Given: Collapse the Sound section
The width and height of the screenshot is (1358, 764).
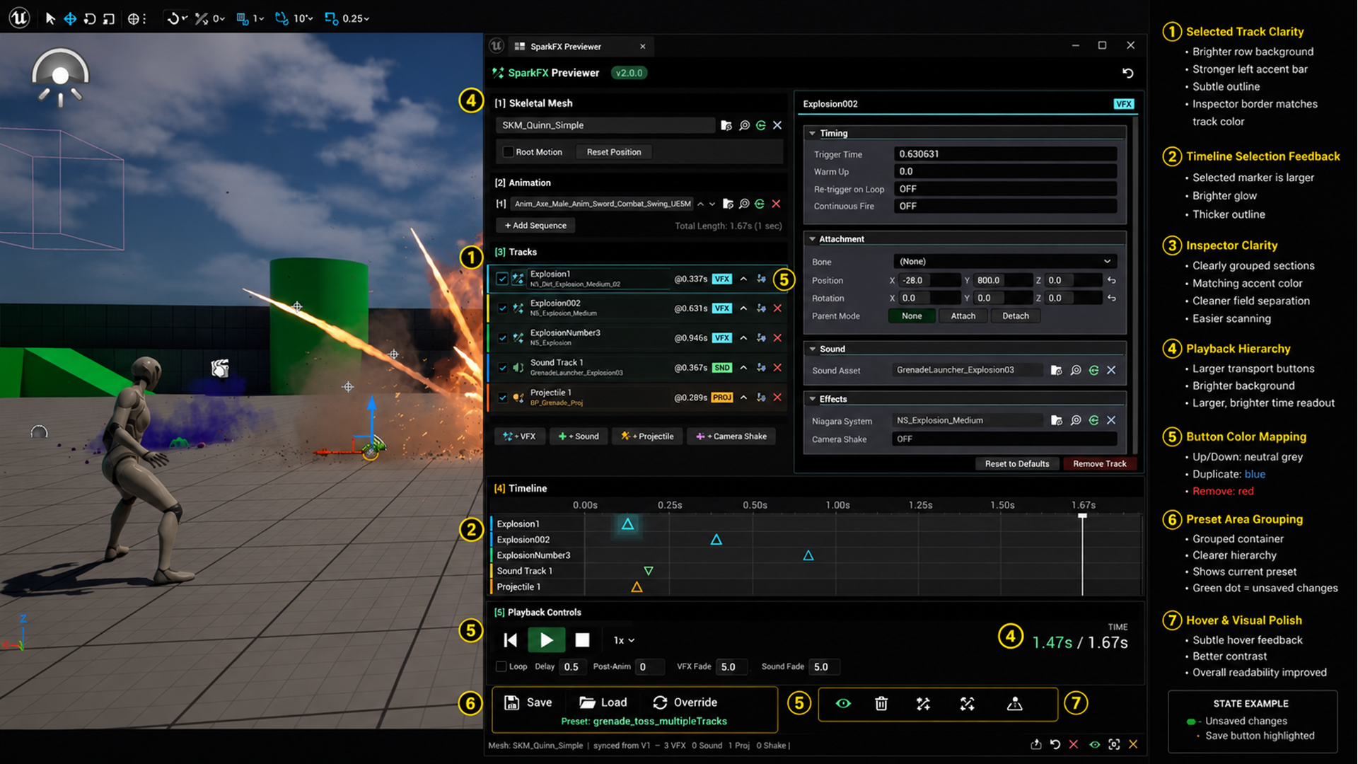Looking at the screenshot, I should [x=813, y=349].
